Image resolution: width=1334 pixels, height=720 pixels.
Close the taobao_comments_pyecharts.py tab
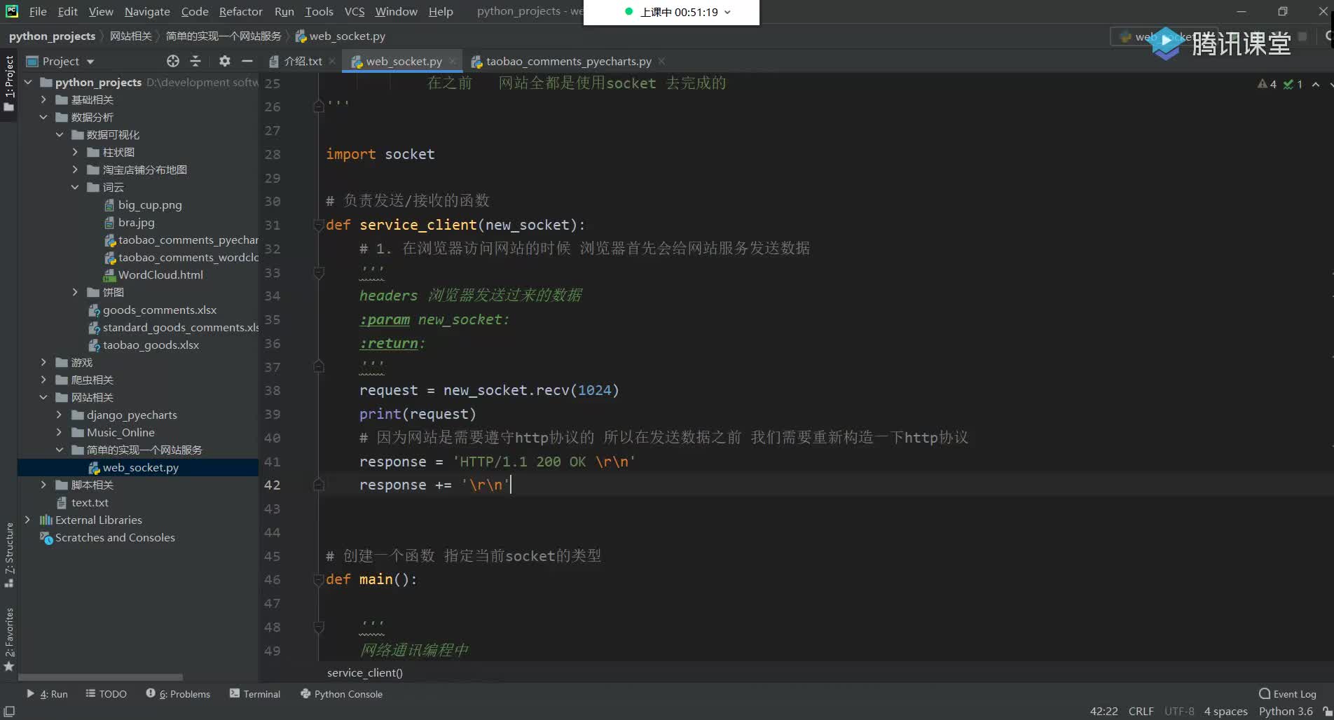click(661, 62)
